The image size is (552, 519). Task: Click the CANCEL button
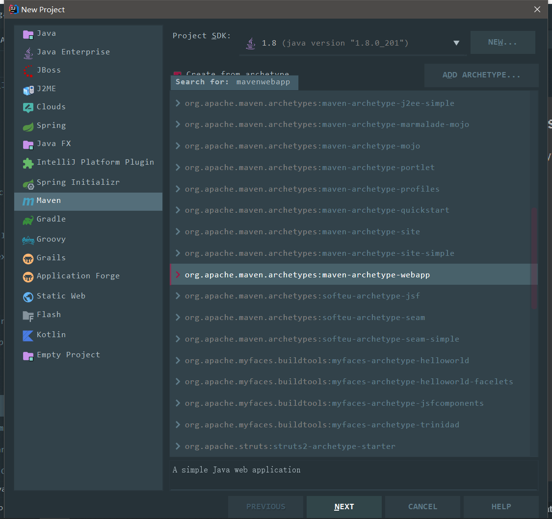click(422, 507)
